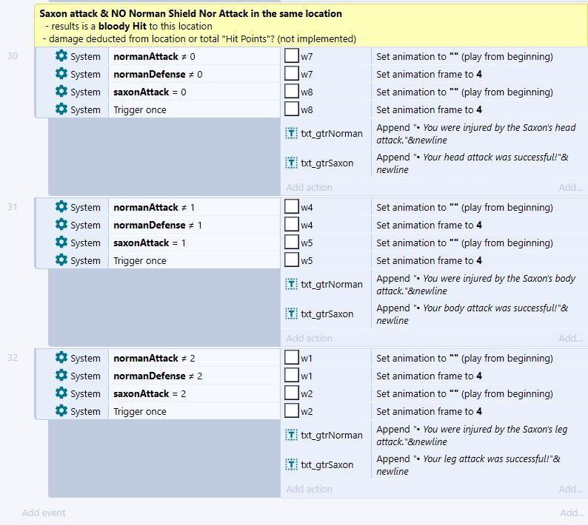Select w5 sprite icon in Set animation frame row

click(291, 260)
